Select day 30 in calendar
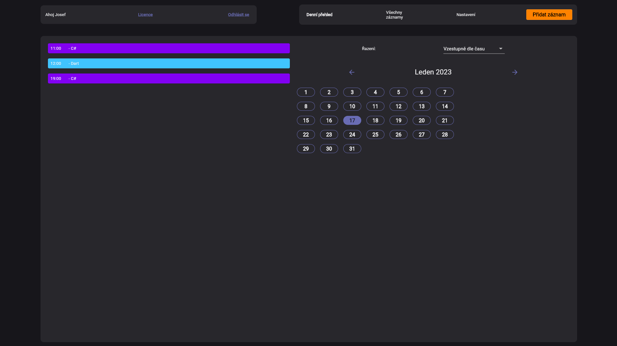This screenshot has height=346, width=617. [329, 149]
